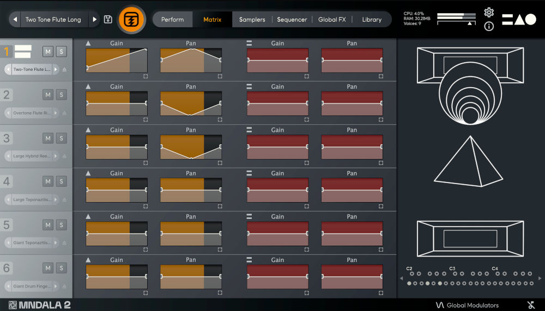Click the Global Modulators wave icon
Viewport: 545px width, 311px height.
[x=440, y=305]
